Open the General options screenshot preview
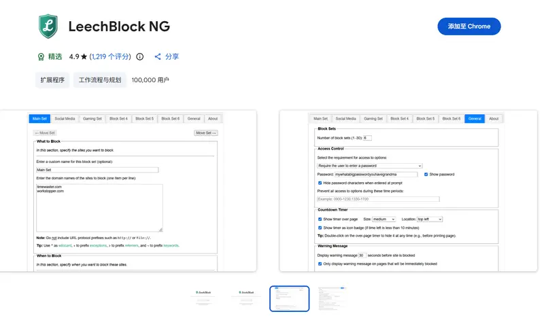Screen dimensions: 544x320 [409, 191]
